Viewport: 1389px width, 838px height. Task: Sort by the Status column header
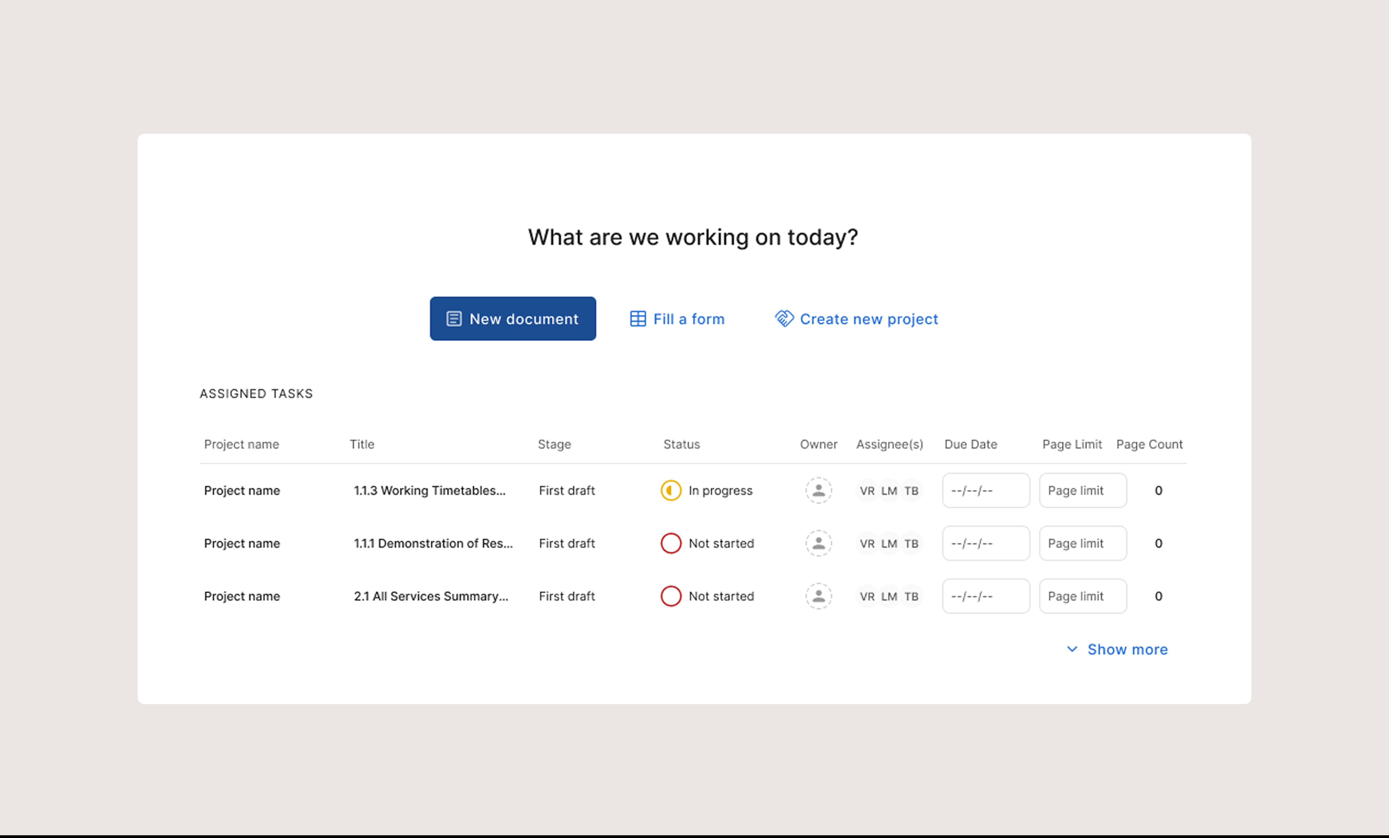[x=681, y=444]
